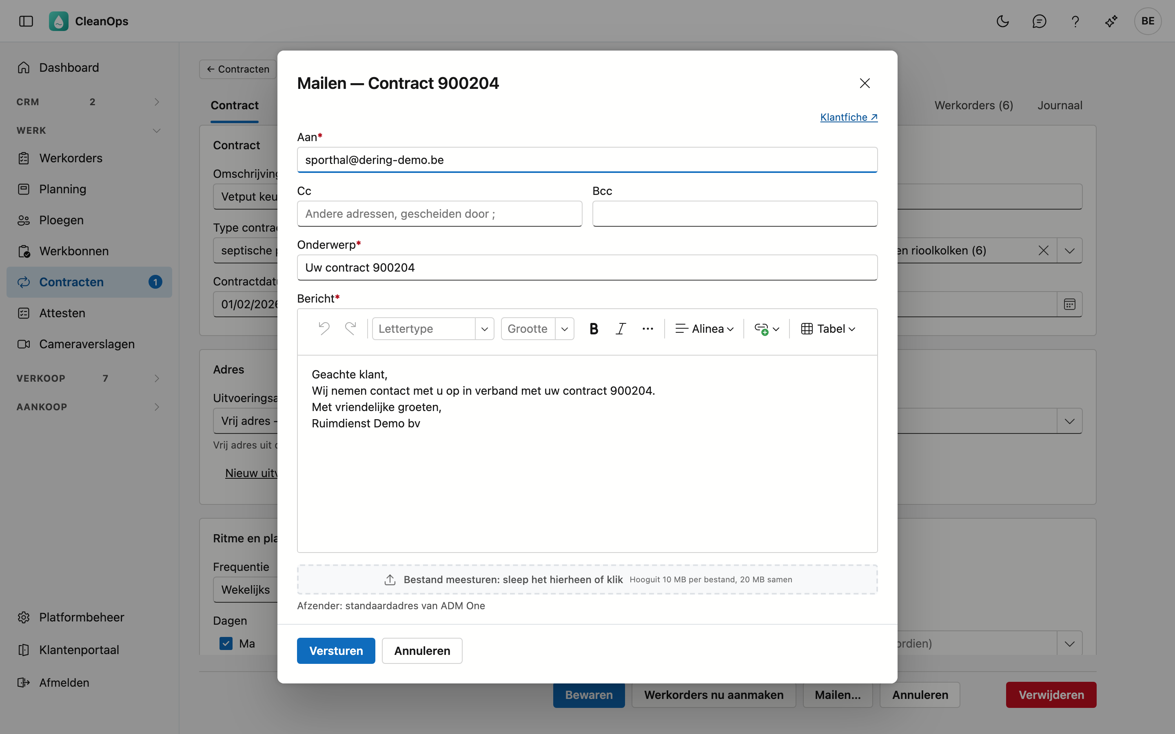Open the Tabel dropdown menu

pyautogui.click(x=828, y=329)
